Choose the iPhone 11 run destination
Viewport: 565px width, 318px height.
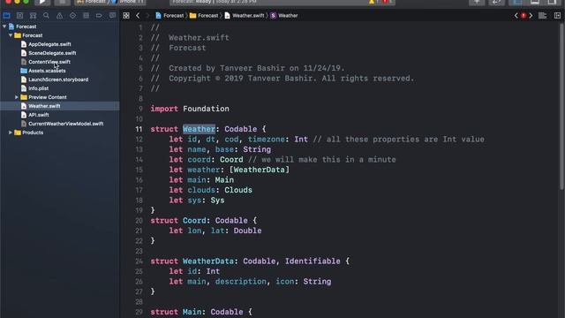tap(129, 2)
